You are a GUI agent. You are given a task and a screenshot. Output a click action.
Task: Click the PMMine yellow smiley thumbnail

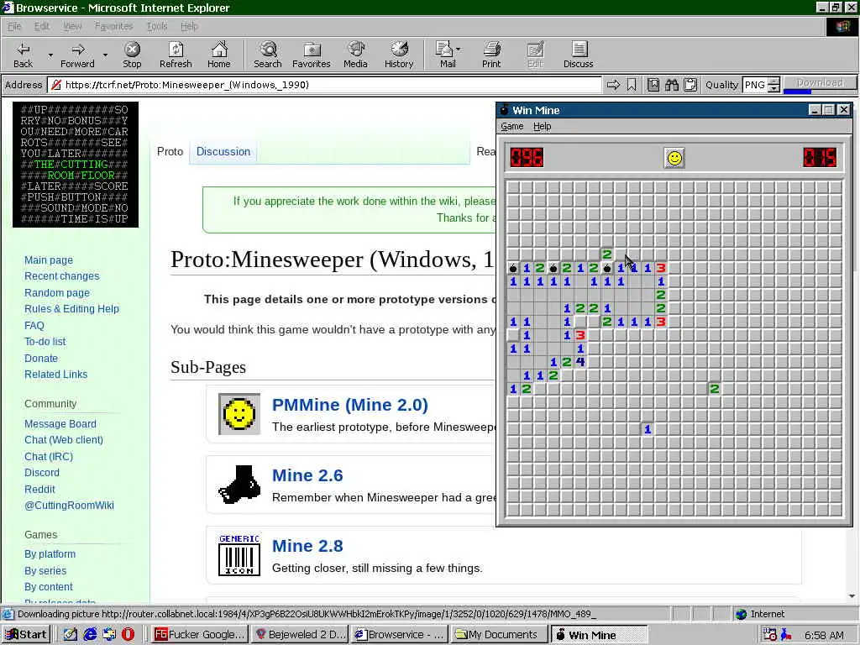click(239, 414)
